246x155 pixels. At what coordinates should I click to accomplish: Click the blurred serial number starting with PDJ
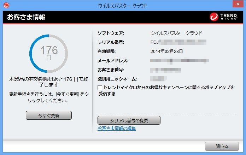178,42
